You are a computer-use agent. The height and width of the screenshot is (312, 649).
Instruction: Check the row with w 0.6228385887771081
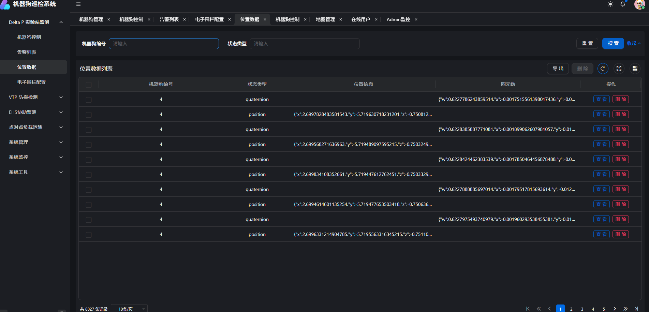[x=89, y=130]
